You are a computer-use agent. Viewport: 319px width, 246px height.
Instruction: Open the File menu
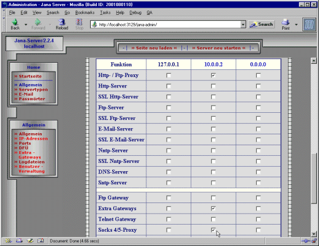tap(12, 13)
